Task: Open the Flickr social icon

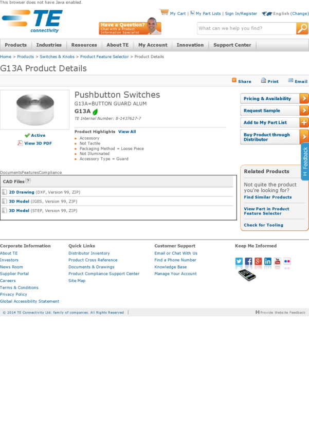Action: [287, 261]
